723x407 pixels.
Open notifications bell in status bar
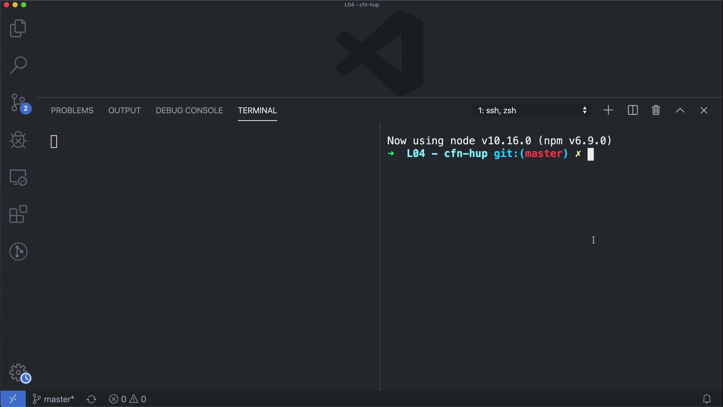tap(707, 399)
